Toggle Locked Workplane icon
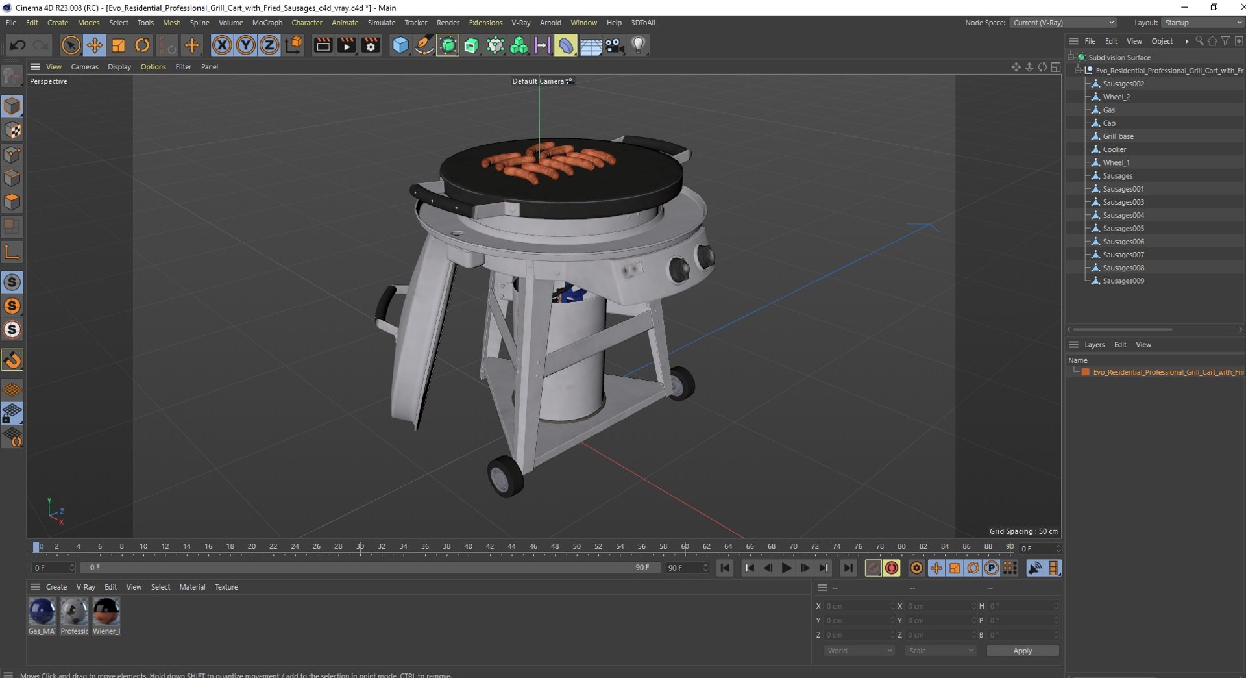This screenshot has height=678, width=1246. 12,413
